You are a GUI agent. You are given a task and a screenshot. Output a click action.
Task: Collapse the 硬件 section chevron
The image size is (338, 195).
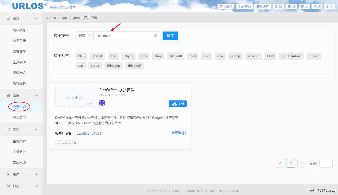[x=37, y=130]
